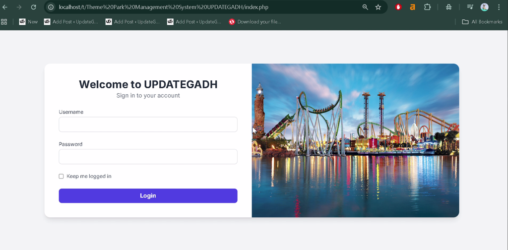
Task: Reload the page with the refresh icon
Action: 33,7
